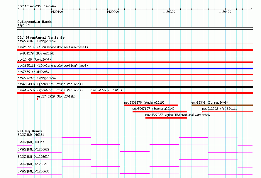The height and width of the screenshot is (178, 261).
Task: Click the long nsv820797 red bar
Action: [172, 93]
